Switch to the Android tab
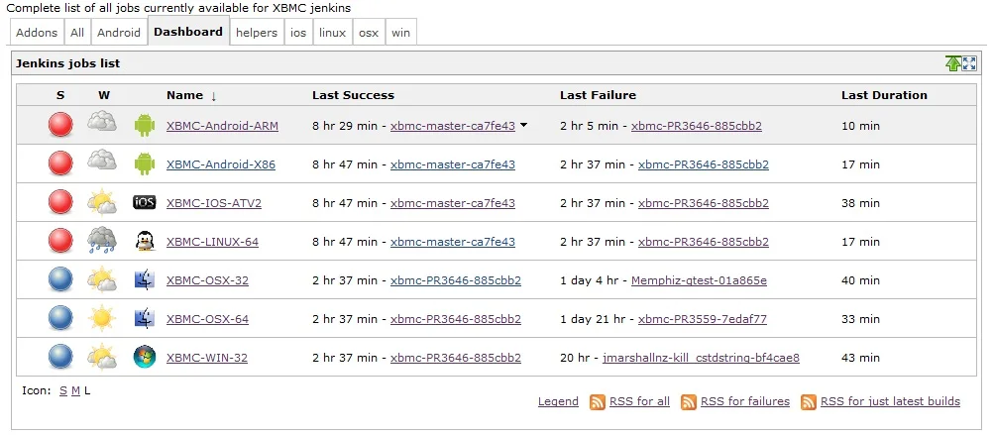The height and width of the screenshot is (435, 994). pyautogui.click(x=119, y=33)
